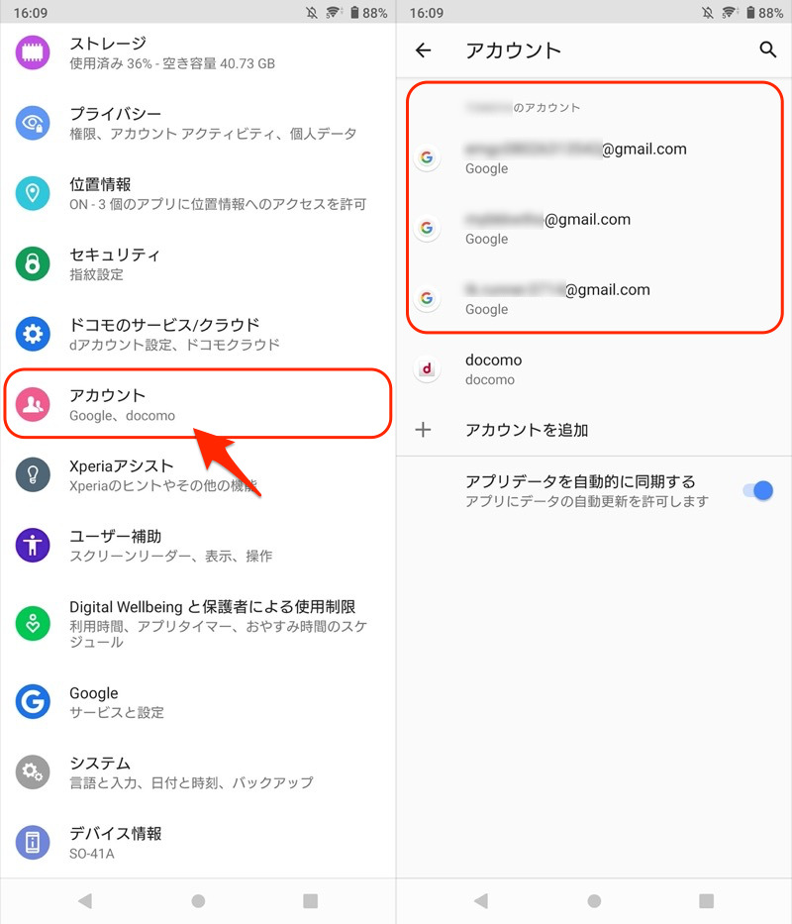Open Xperia Assist lightbulb icon

pyautogui.click(x=33, y=474)
